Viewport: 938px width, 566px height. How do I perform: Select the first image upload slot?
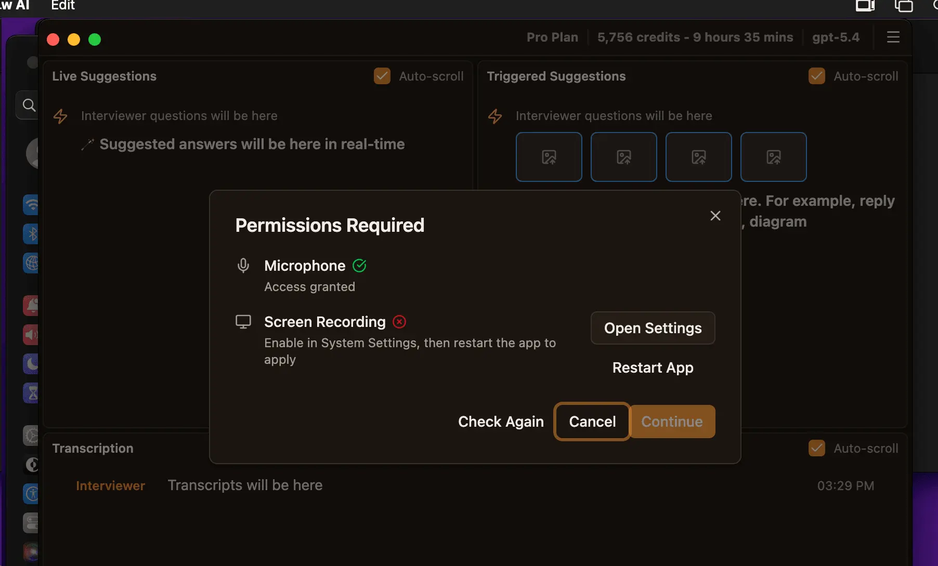tap(549, 157)
